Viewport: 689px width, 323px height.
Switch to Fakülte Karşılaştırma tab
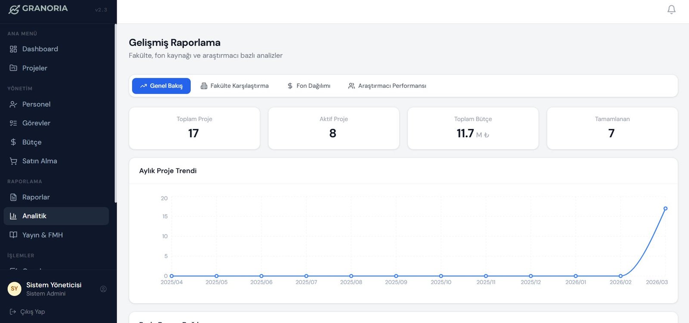tap(235, 86)
